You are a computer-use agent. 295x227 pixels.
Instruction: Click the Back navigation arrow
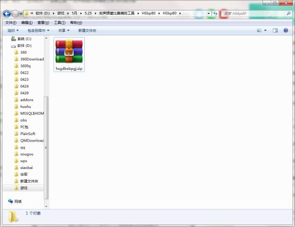7,13
